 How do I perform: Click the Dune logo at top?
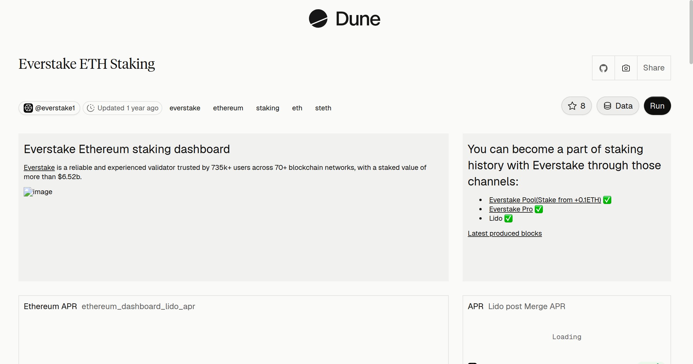[x=344, y=19]
